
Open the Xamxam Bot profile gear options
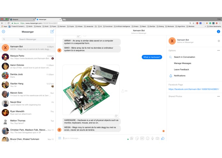click(x=219, y=41)
